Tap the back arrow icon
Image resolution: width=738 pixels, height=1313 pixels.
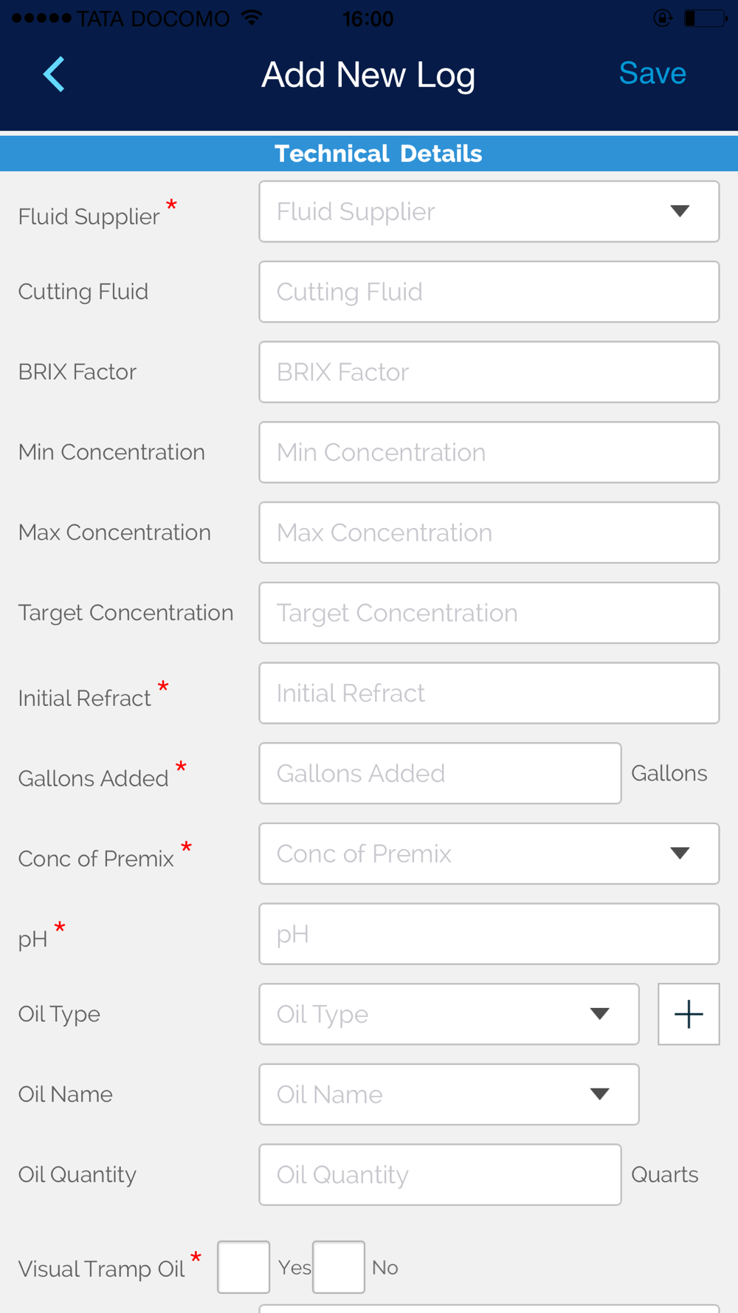coord(54,75)
